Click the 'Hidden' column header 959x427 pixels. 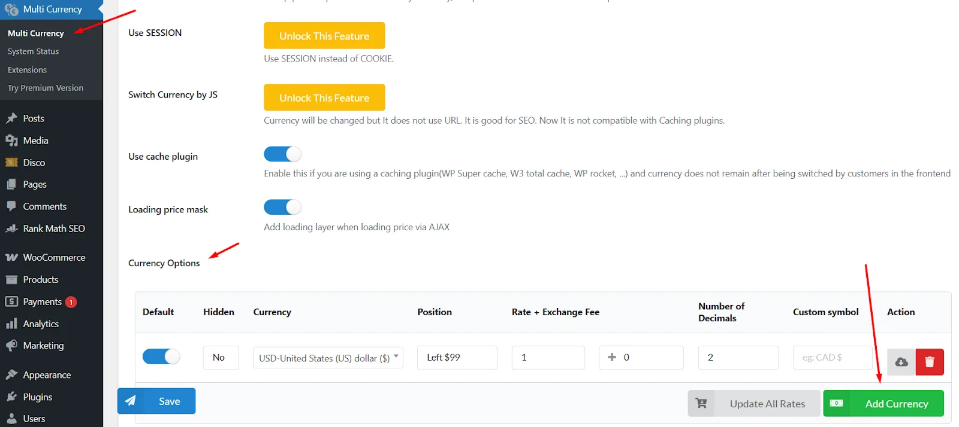219,312
